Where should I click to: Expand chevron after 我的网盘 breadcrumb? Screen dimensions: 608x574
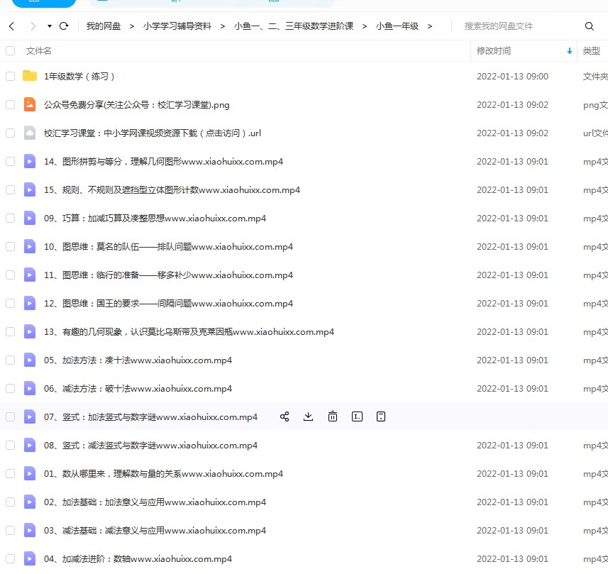tap(132, 26)
